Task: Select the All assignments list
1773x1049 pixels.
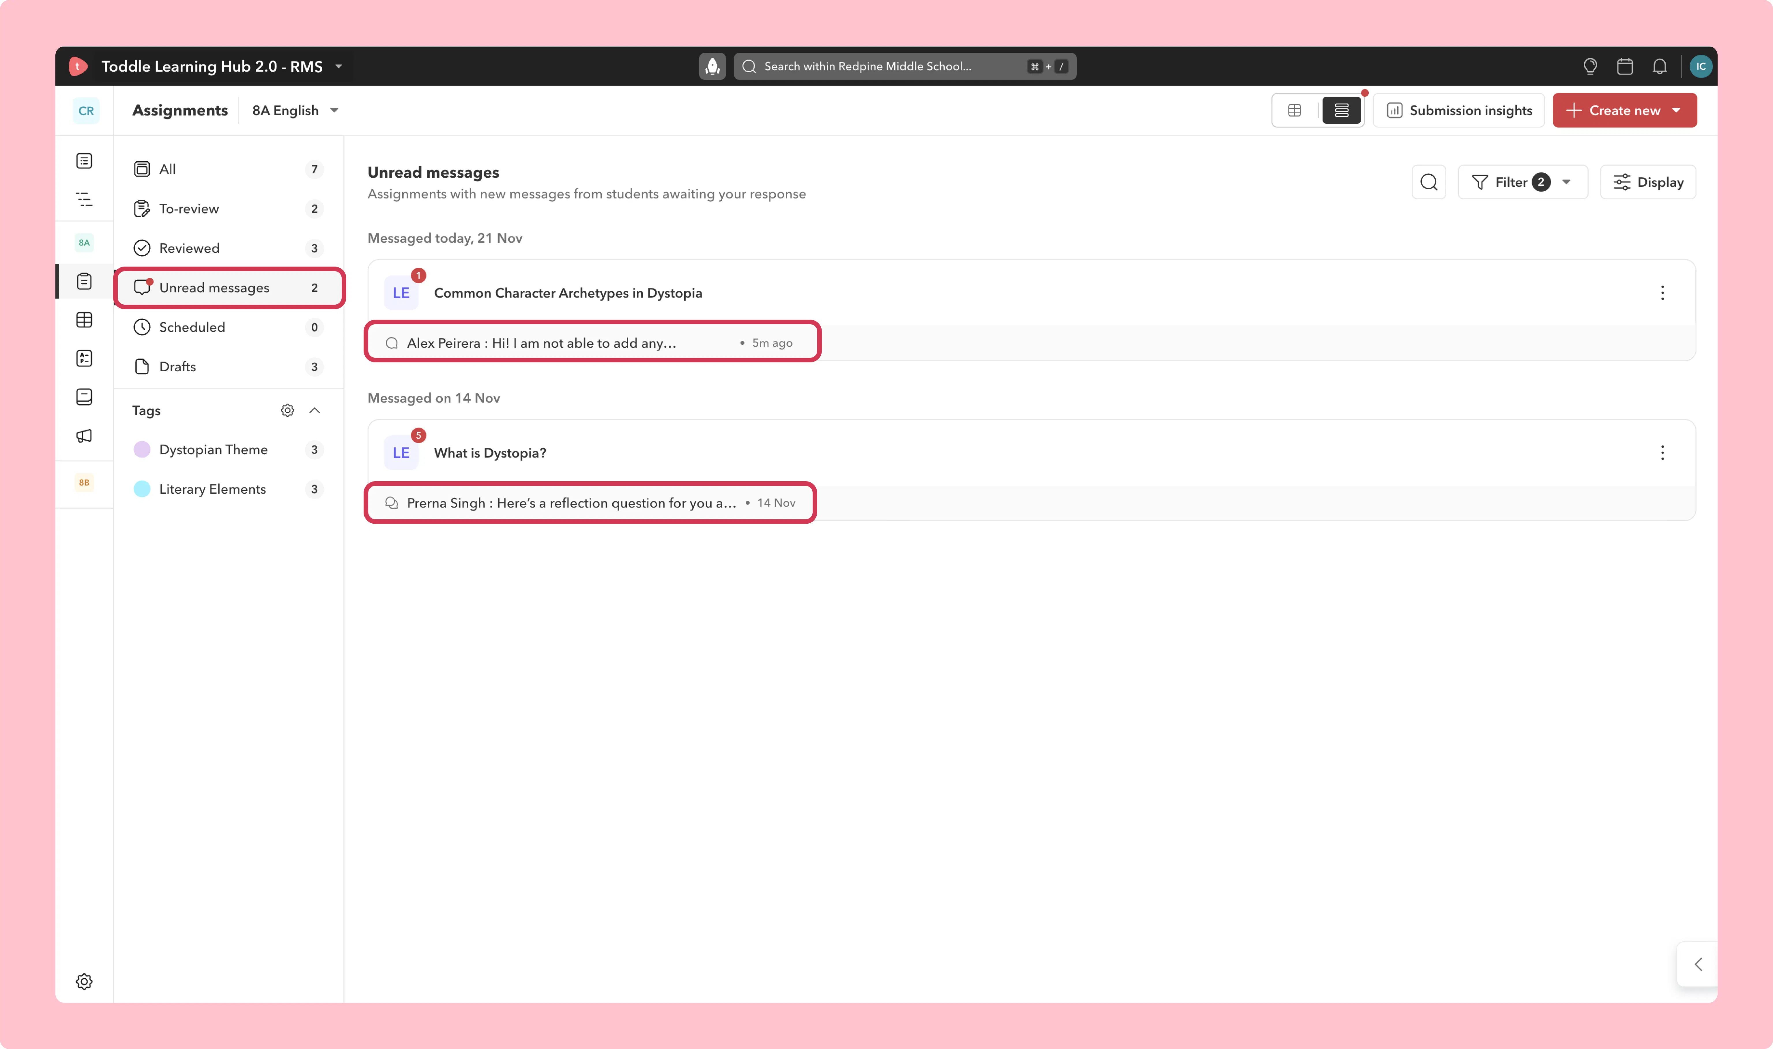Action: point(228,169)
